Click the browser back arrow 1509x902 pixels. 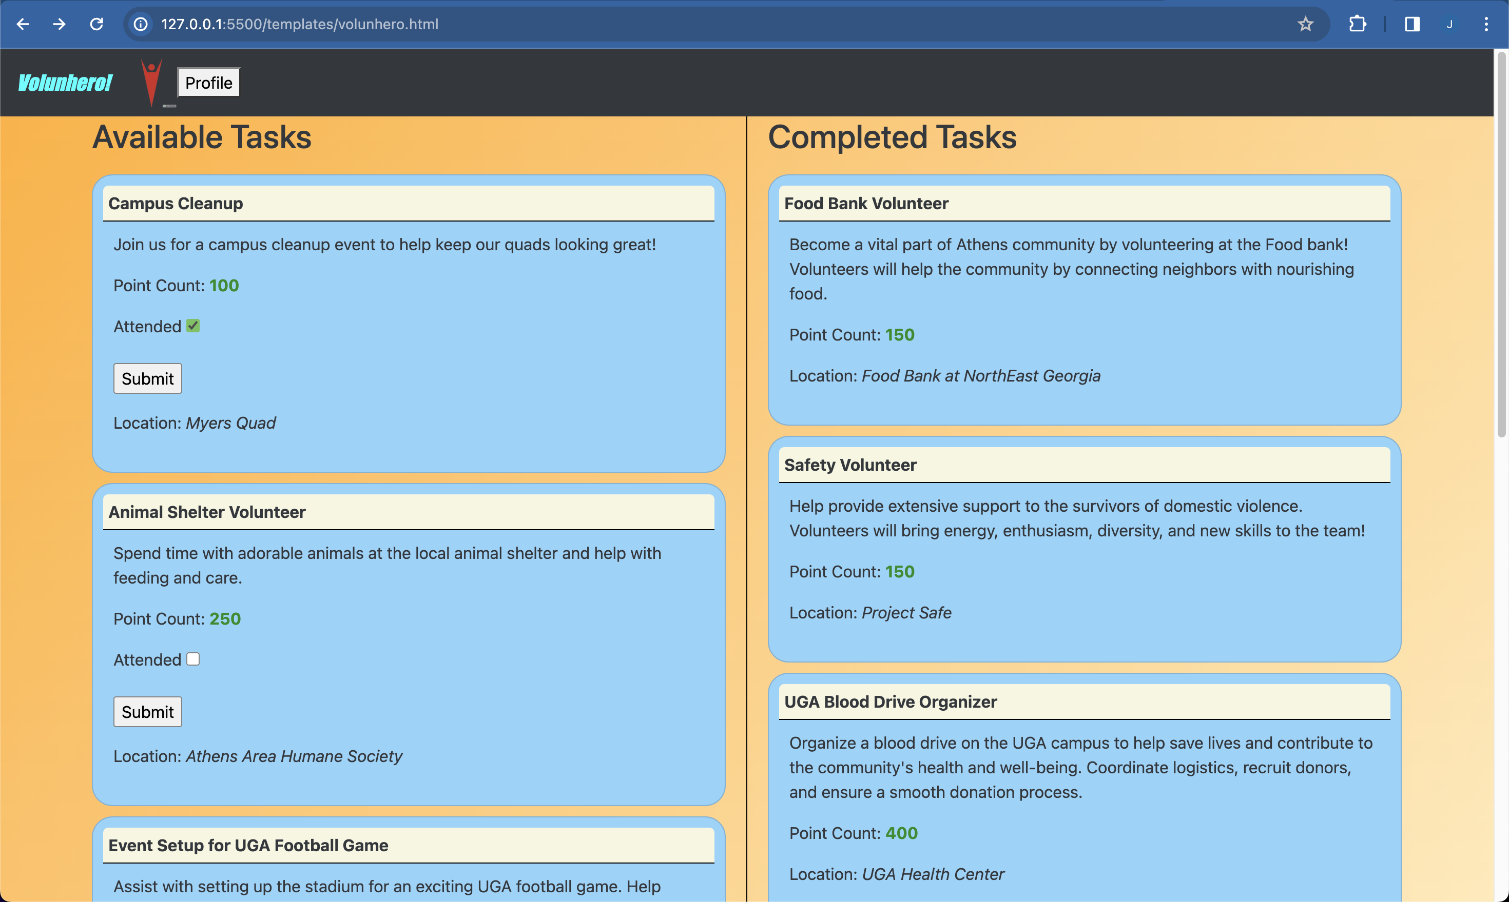23,24
